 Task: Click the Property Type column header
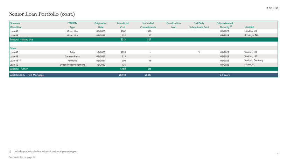pos(72,25)
